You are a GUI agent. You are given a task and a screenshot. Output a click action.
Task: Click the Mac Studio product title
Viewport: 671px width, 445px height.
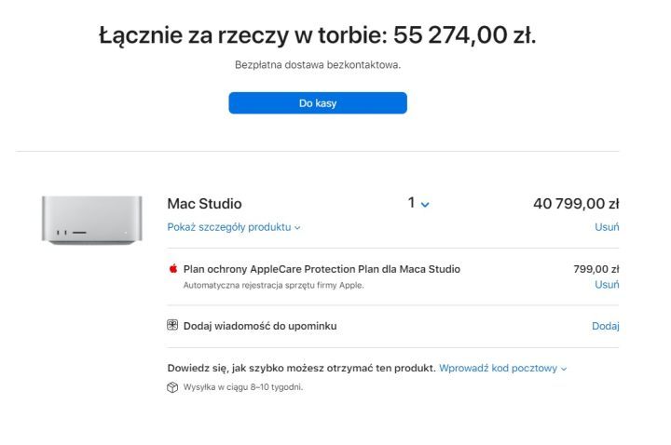tap(204, 204)
